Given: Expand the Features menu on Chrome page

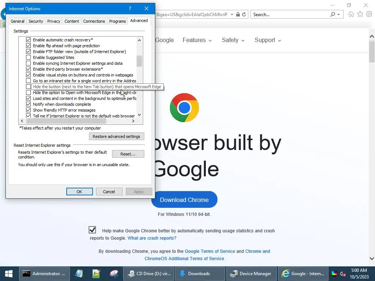Looking at the screenshot, I should click(197, 40).
